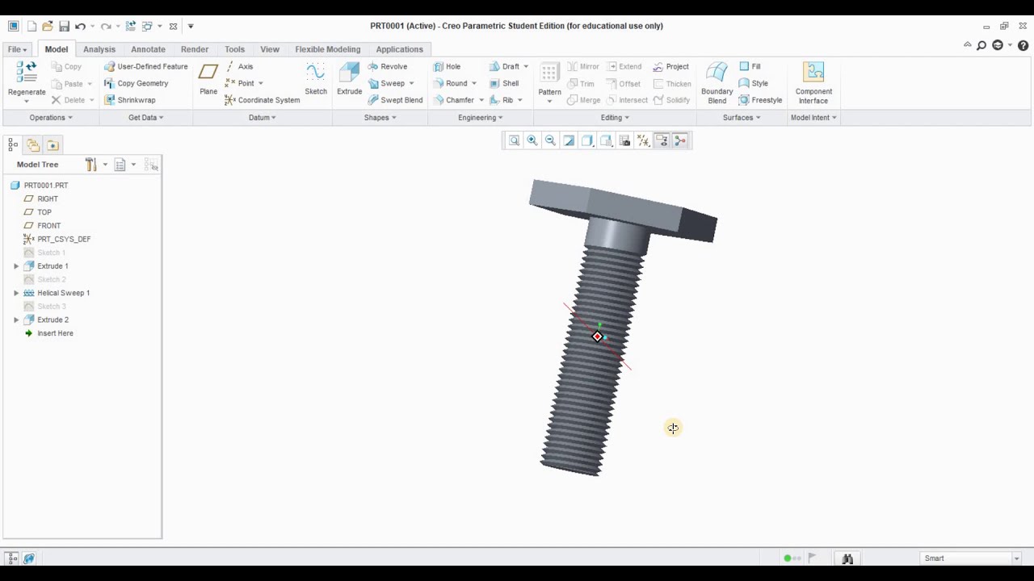Click the Zoom Out icon
The image size is (1034, 581).
[550, 140]
